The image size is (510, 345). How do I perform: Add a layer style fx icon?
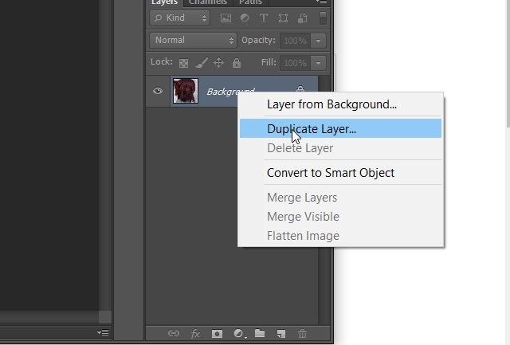[195, 333]
